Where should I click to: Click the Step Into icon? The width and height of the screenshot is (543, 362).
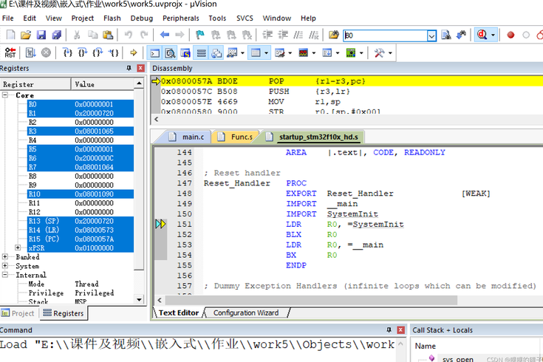pyautogui.click(x=67, y=53)
